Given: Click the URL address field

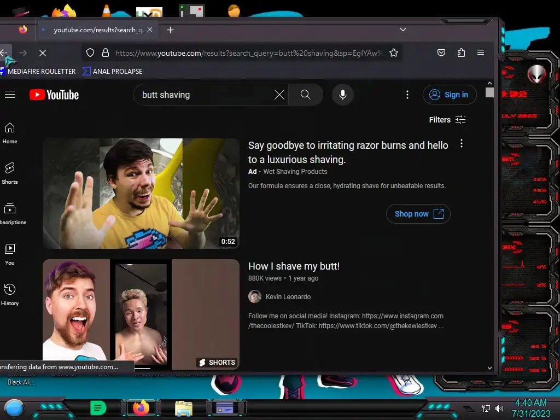Looking at the screenshot, I should (249, 53).
